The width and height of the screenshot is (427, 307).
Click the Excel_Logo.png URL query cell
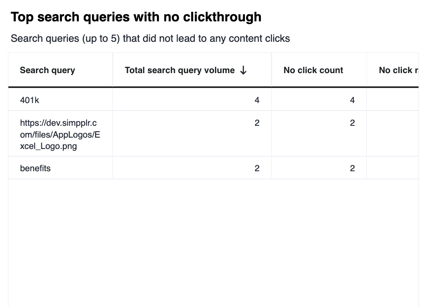(x=60, y=134)
